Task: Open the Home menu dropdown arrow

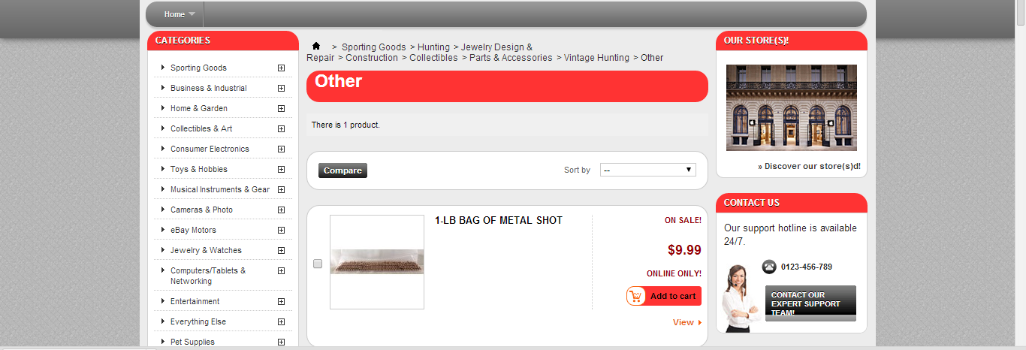Action: (192, 14)
